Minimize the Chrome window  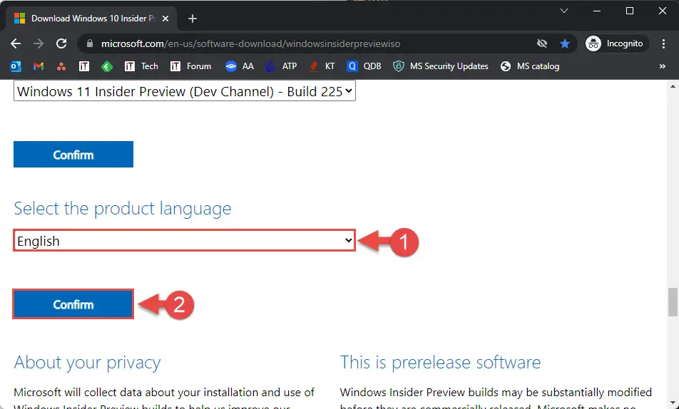(597, 11)
